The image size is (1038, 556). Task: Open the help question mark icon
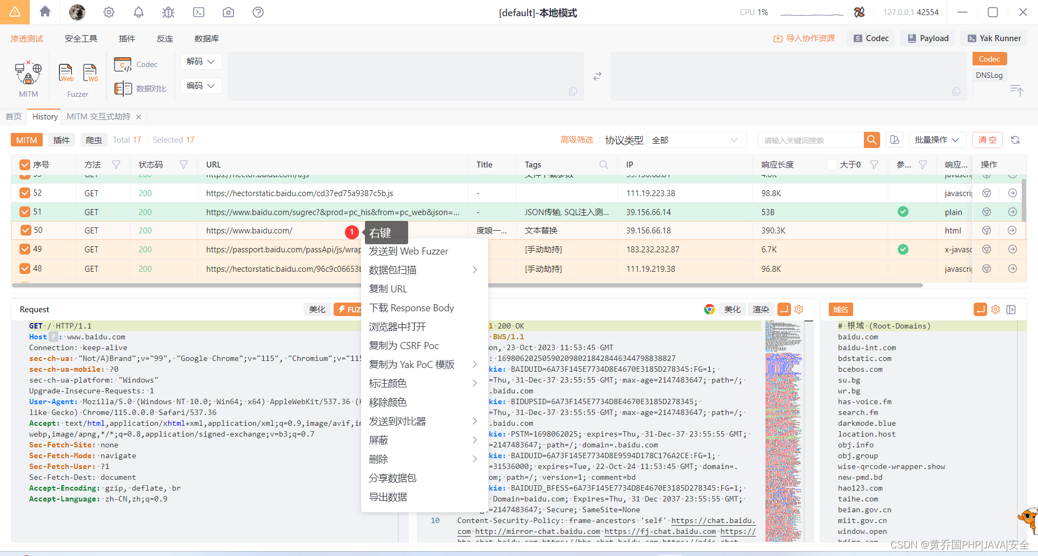258,12
